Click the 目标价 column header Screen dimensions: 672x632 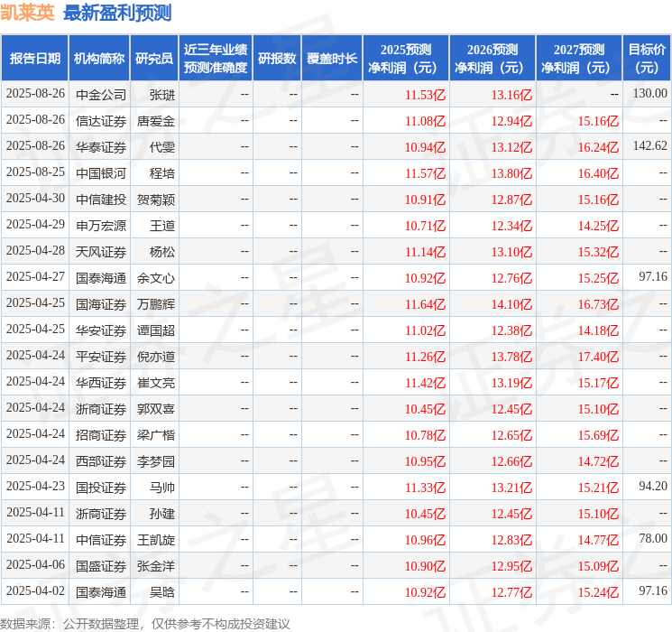646,59
